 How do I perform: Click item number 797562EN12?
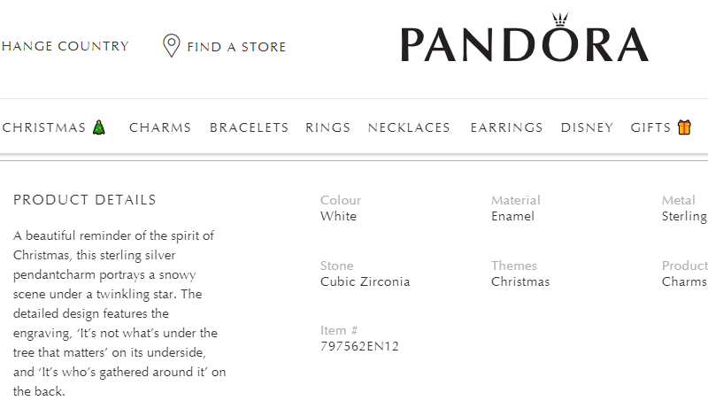point(359,346)
